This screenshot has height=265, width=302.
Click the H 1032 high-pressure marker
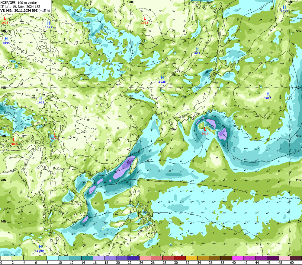coord(41,100)
